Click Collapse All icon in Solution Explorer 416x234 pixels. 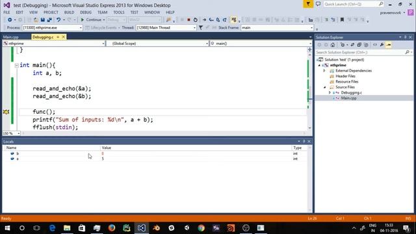tap(359, 45)
